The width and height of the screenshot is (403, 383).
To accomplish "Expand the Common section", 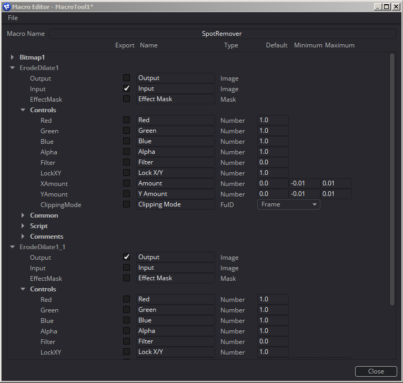I will (x=23, y=215).
